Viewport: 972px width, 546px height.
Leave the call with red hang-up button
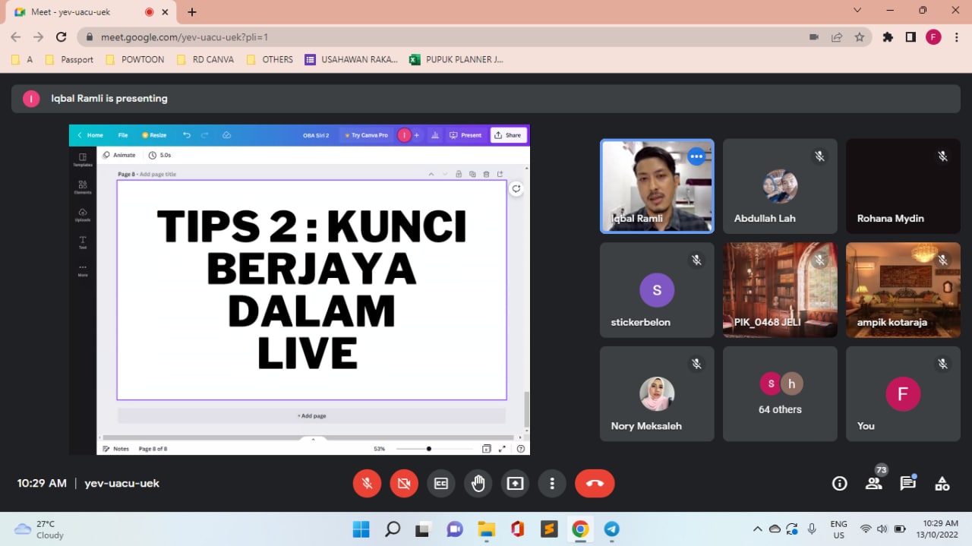(595, 484)
